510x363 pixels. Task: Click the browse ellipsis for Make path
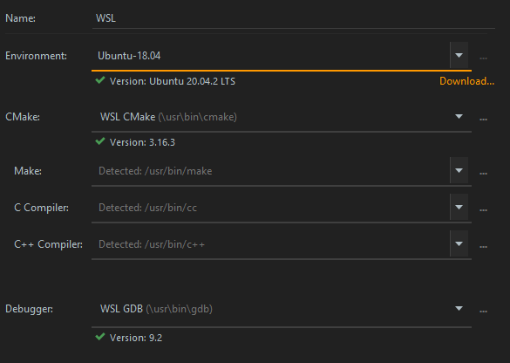coord(483,173)
